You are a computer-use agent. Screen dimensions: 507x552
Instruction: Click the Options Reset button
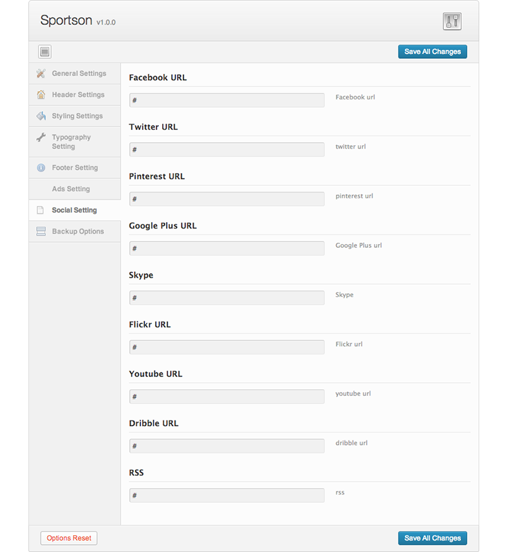click(x=68, y=538)
